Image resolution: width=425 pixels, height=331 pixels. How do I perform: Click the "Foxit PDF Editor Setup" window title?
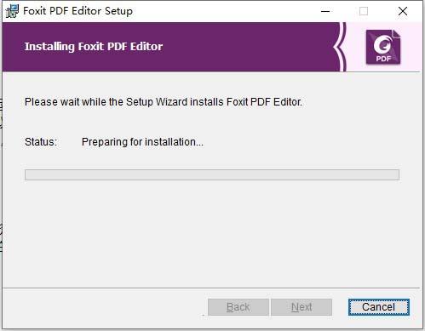click(78, 11)
